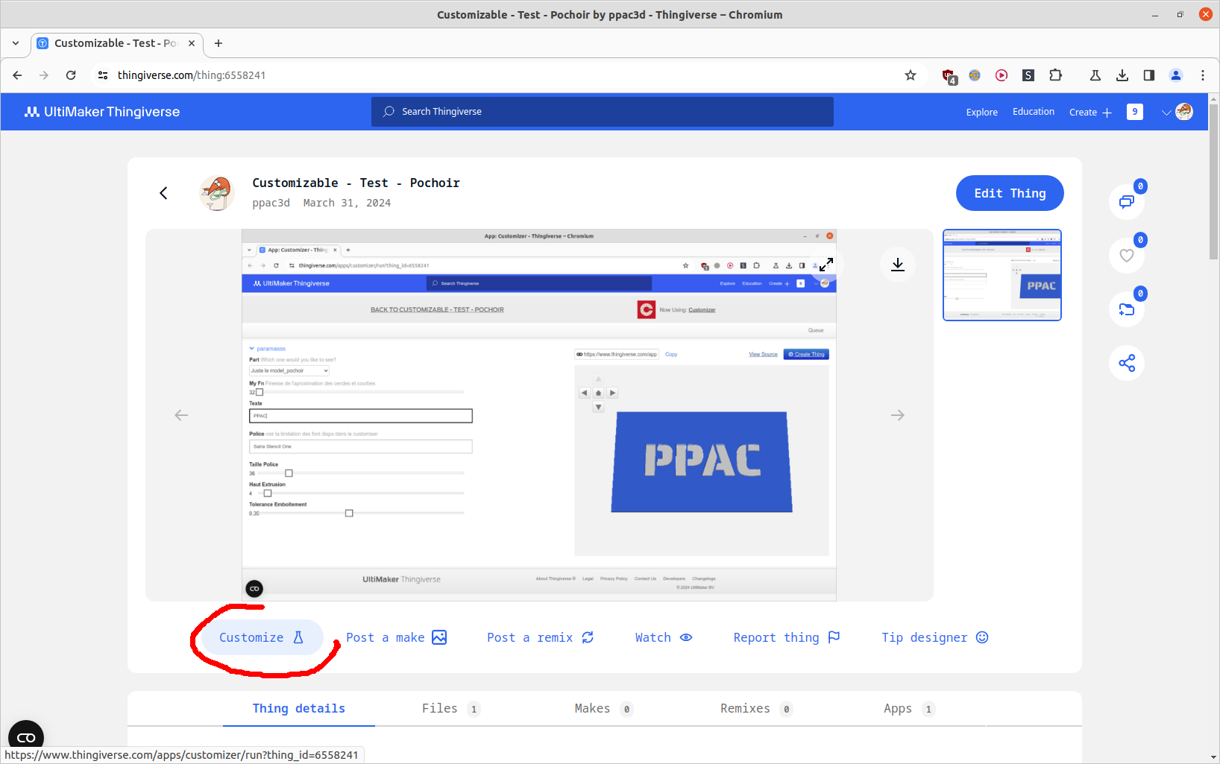Open the notifications badge showing 9
The image size is (1220, 764).
click(x=1135, y=112)
